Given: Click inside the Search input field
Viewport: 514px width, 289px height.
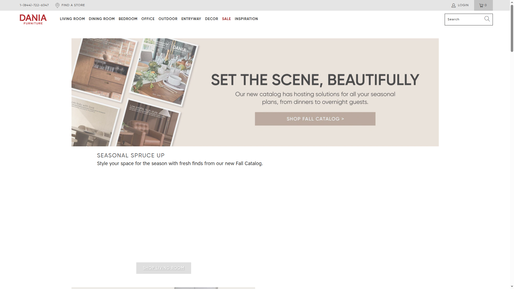Looking at the screenshot, I should (463, 19).
